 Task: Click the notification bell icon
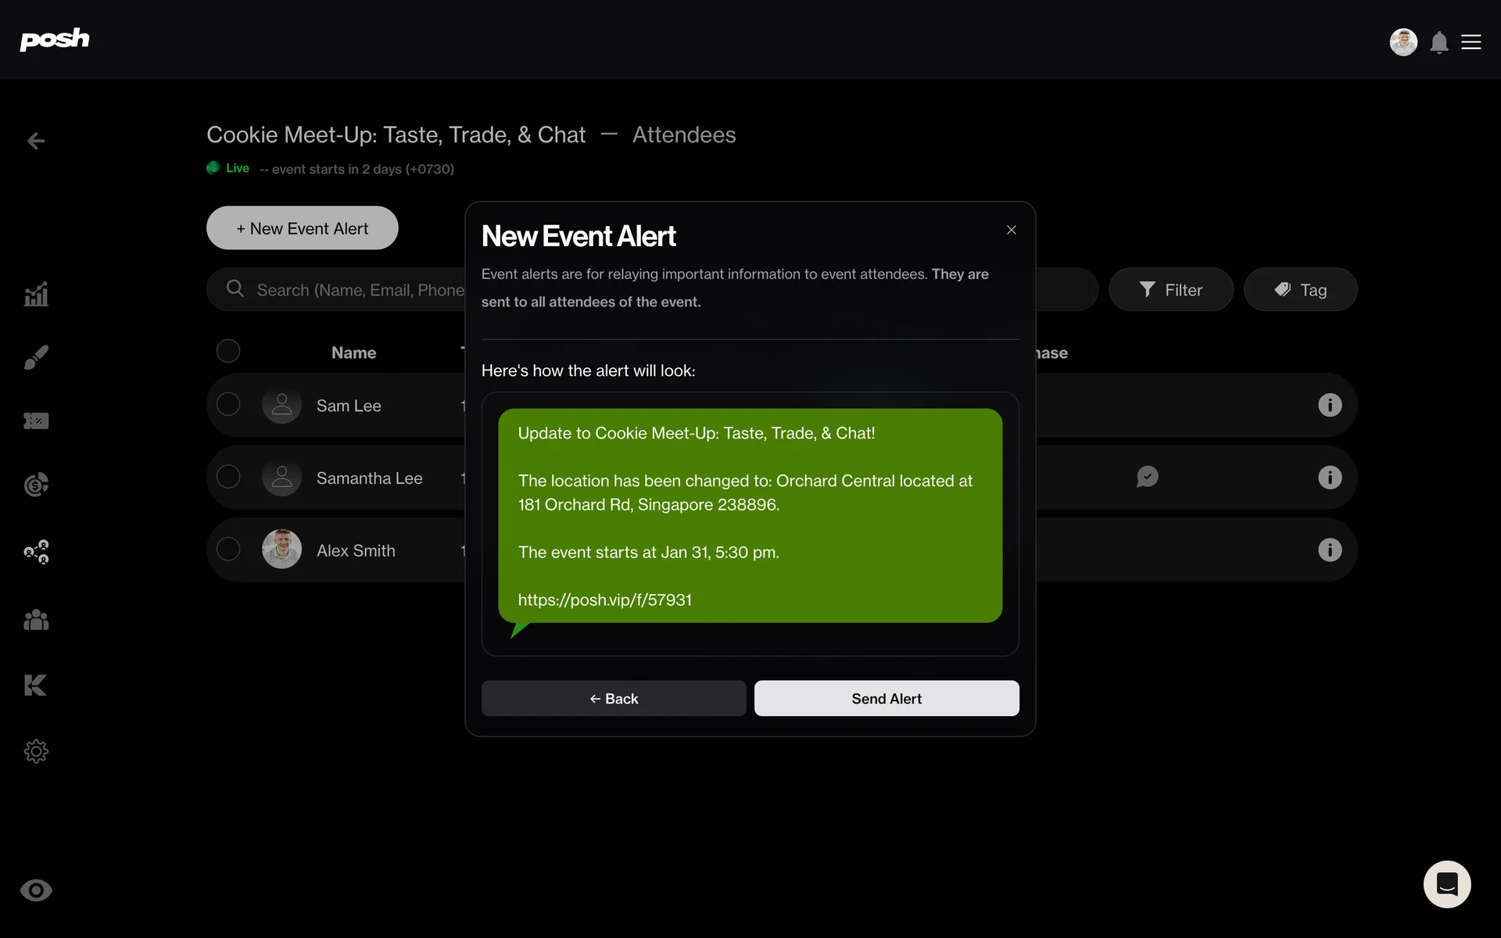(1439, 42)
